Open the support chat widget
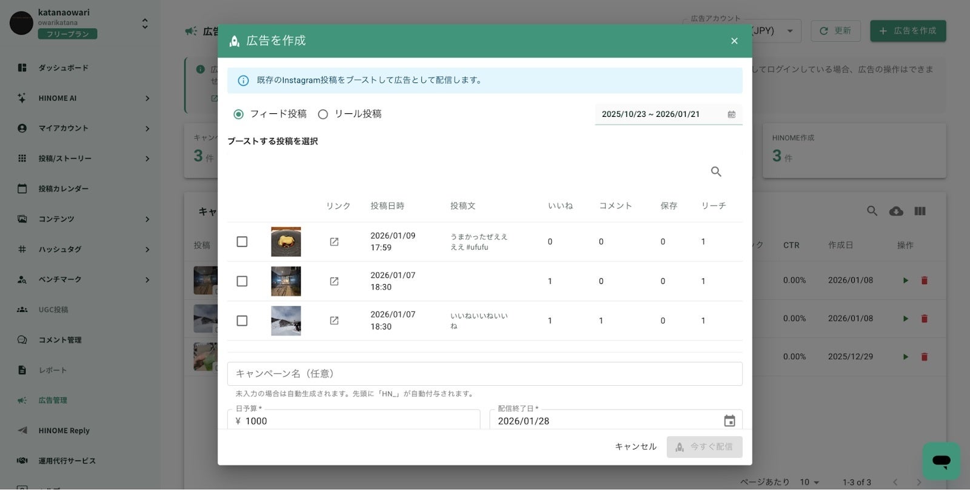This screenshot has width=970, height=490. point(941,462)
